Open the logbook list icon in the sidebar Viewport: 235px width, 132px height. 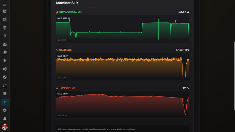(5, 94)
